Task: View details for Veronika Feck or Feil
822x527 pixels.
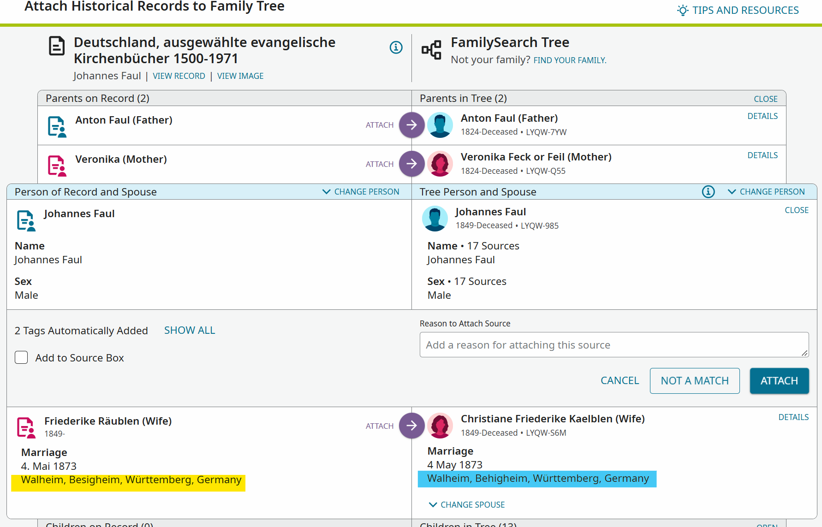Action: [762, 155]
